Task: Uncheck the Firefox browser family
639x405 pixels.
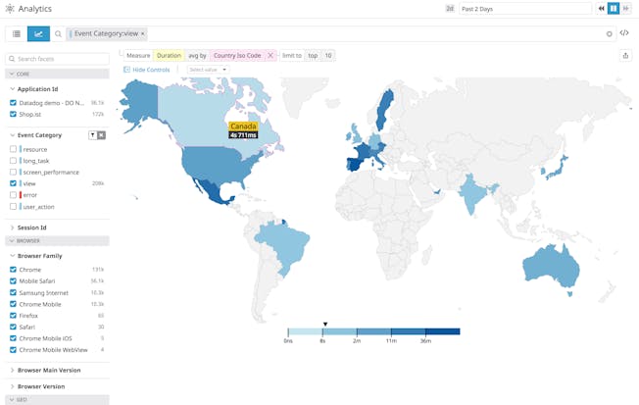Action: point(13,315)
